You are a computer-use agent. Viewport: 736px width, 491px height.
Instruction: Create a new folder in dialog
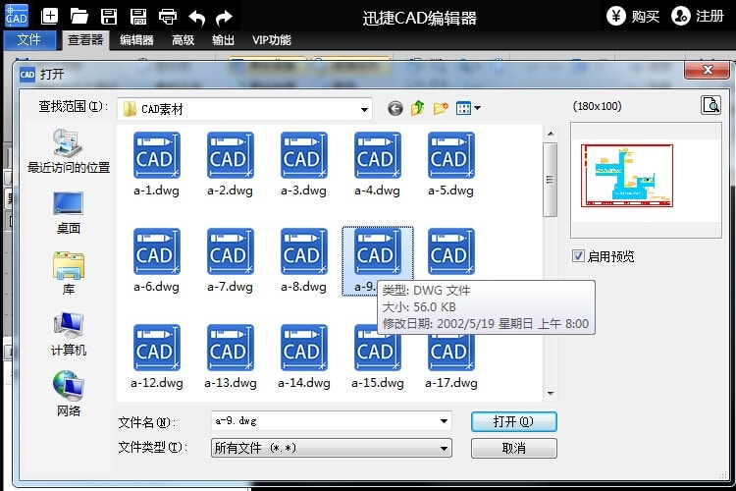pos(441,108)
